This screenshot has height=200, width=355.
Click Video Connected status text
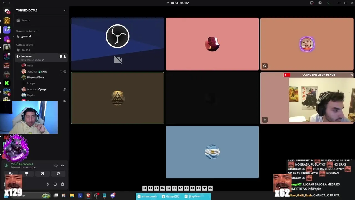coord(22,164)
